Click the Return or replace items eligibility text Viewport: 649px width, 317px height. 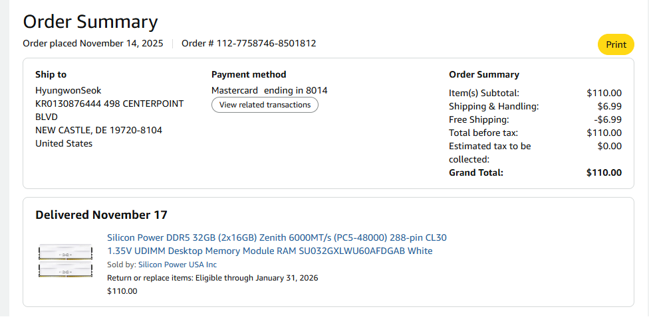pos(213,278)
